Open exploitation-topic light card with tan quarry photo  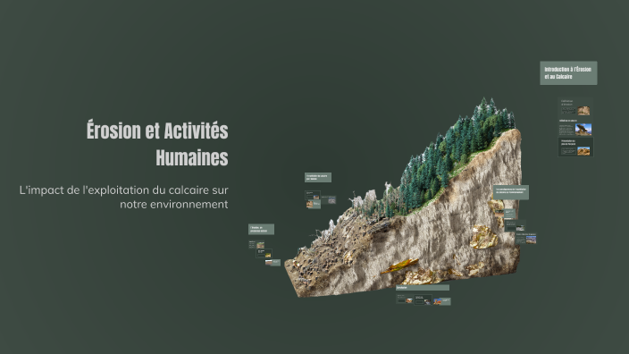pos(314,205)
